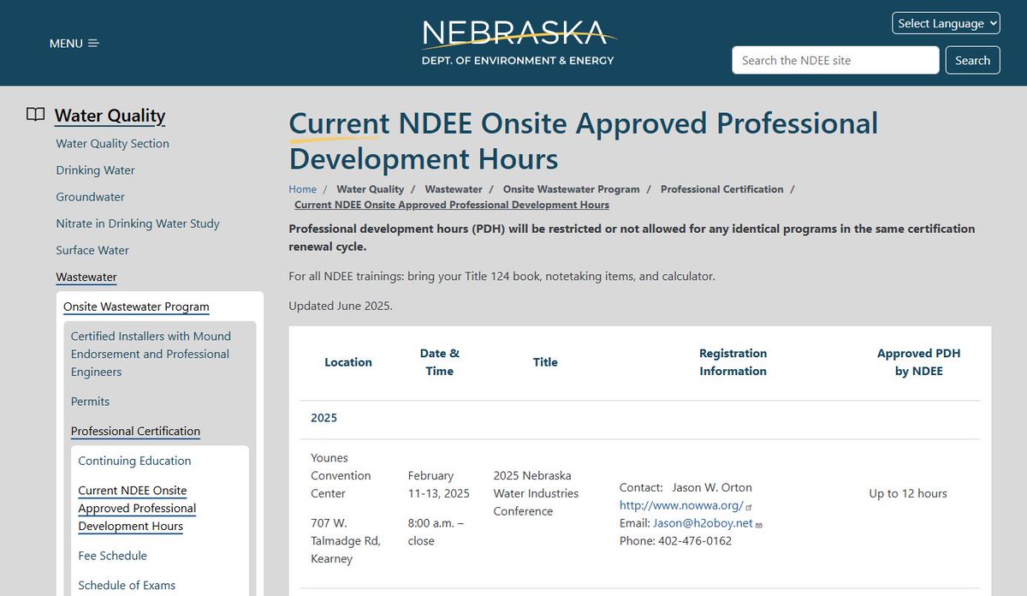This screenshot has height=596, width=1027.
Task: Expand the Onsite Wastewater Program section
Action: point(135,306)
